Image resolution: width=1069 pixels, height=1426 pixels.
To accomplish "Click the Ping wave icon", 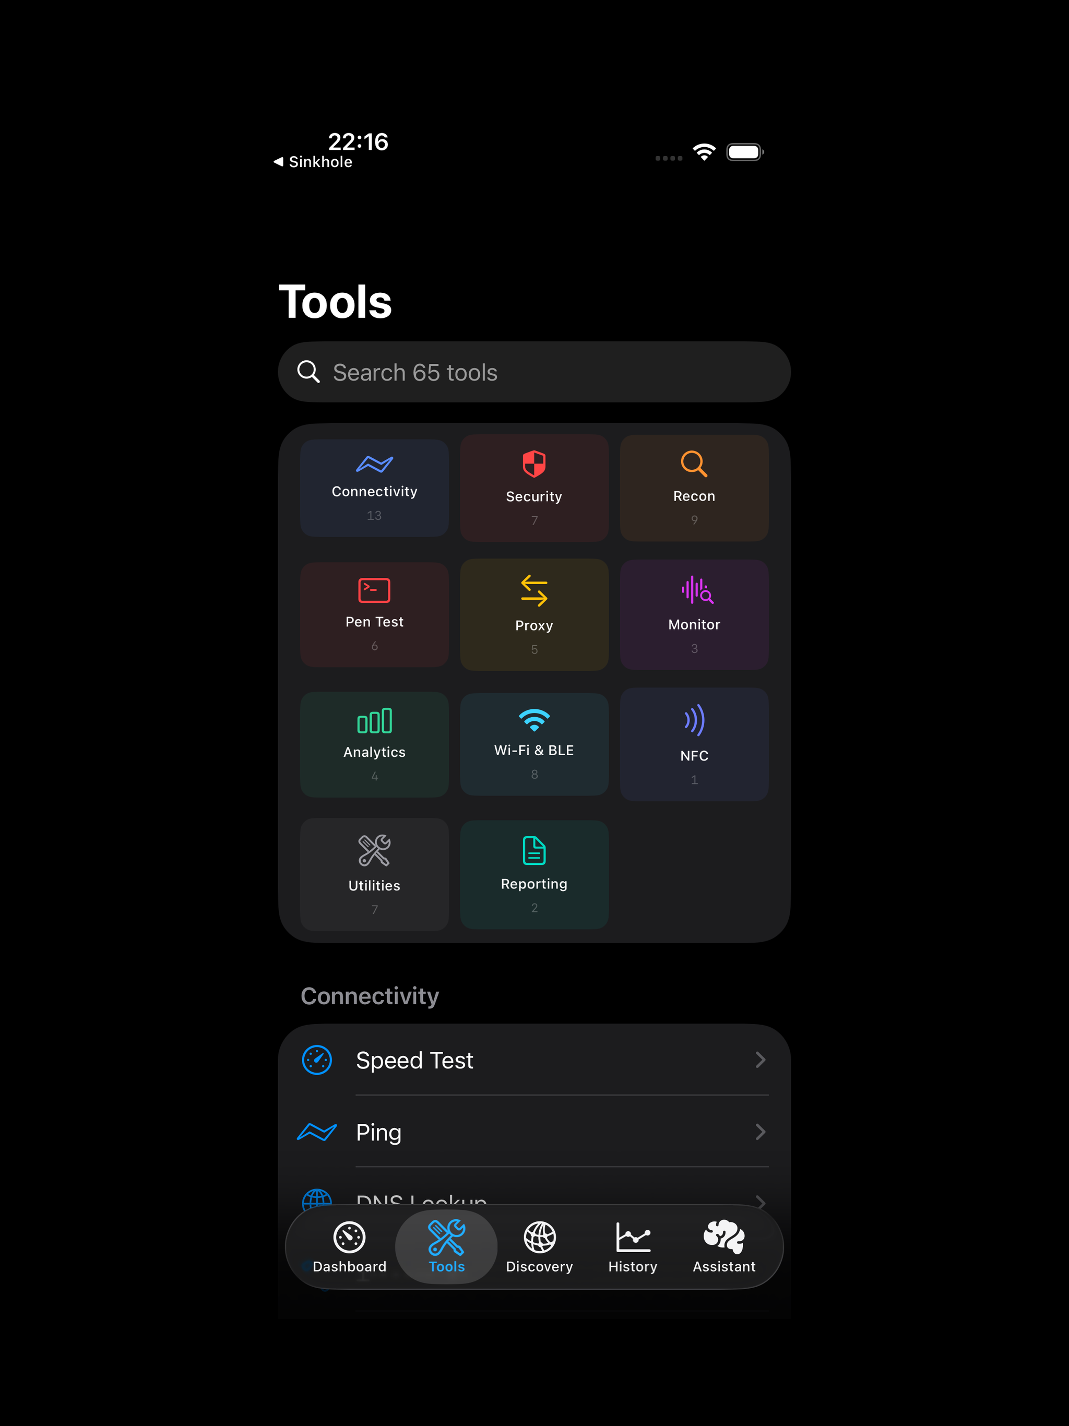I will [x=316, y=1132].
